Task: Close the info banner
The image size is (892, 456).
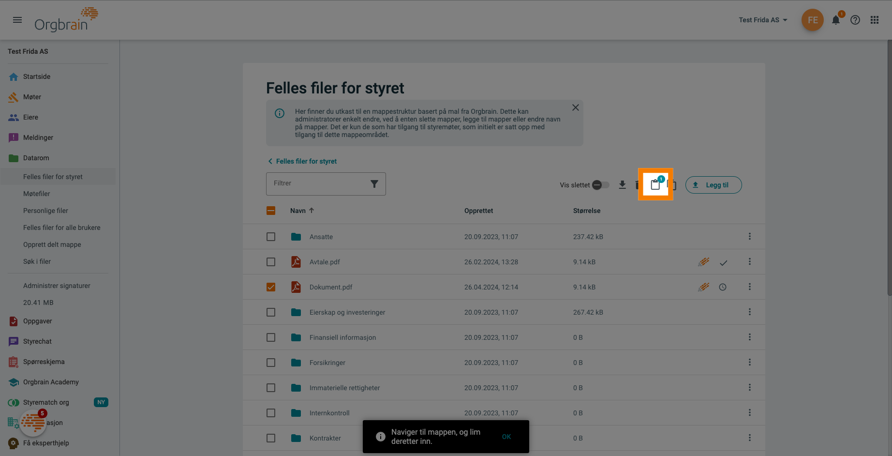Action: click(576, 107)
